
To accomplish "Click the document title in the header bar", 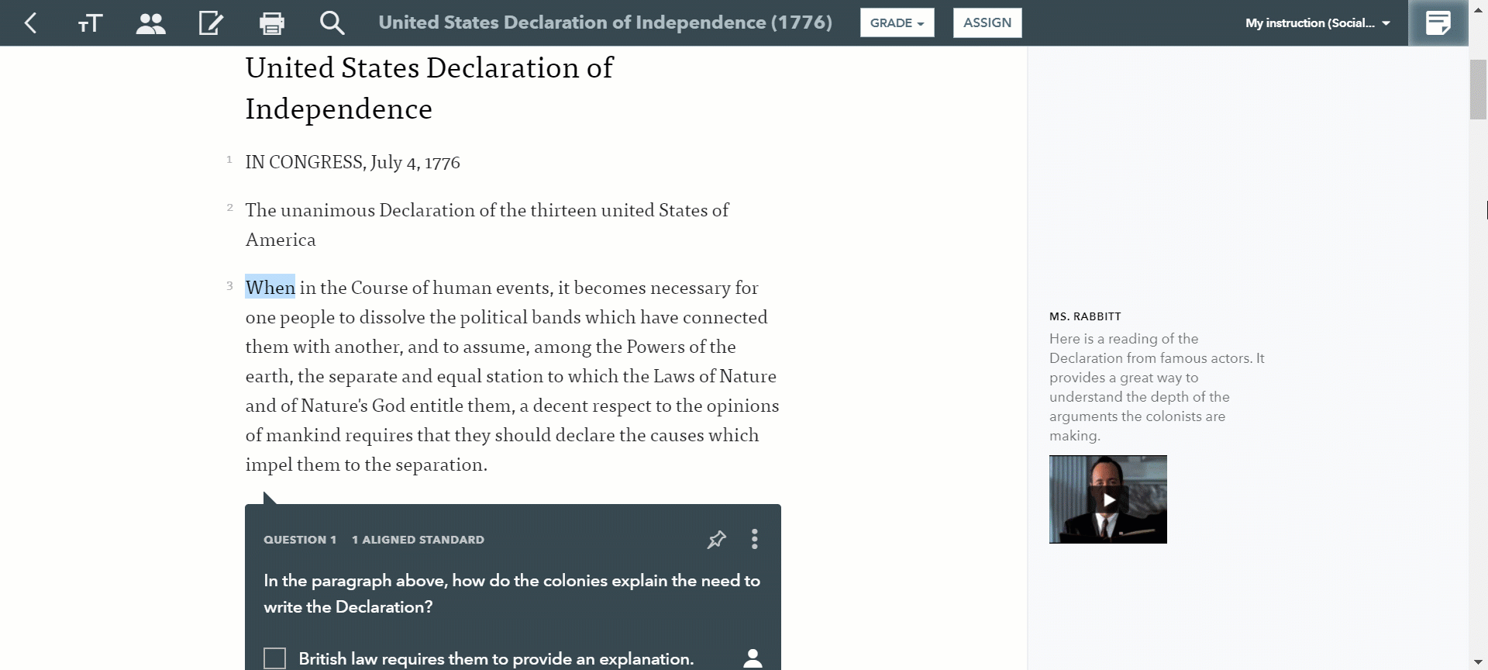I will (605, 22).
